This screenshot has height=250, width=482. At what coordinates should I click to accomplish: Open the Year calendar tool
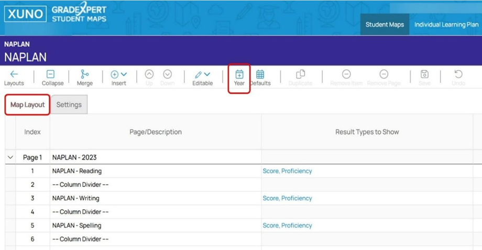239,75
